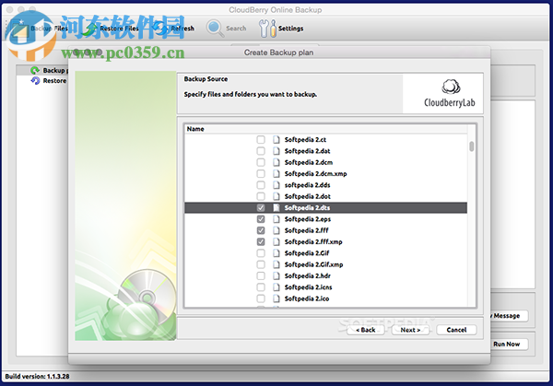Click Run Now in main window
Screen dimensions: 553x386
point(509,344)
